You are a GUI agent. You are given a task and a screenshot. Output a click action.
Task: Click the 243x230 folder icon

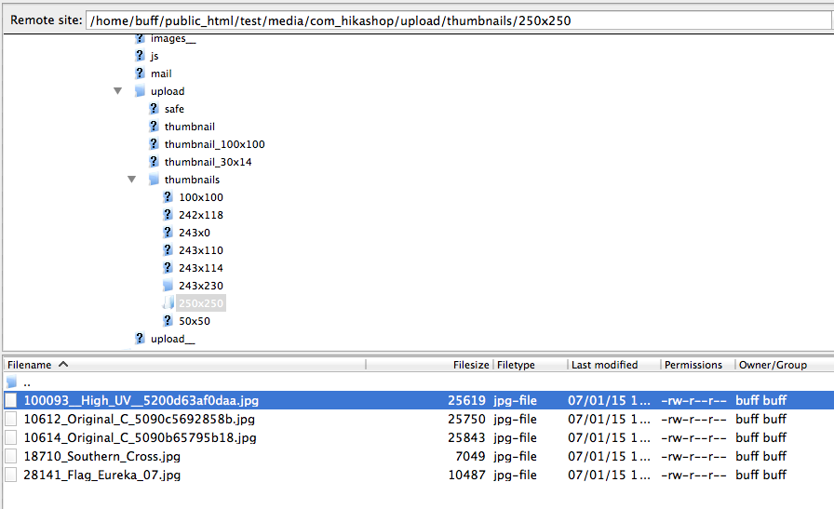[x=168, y=285]
